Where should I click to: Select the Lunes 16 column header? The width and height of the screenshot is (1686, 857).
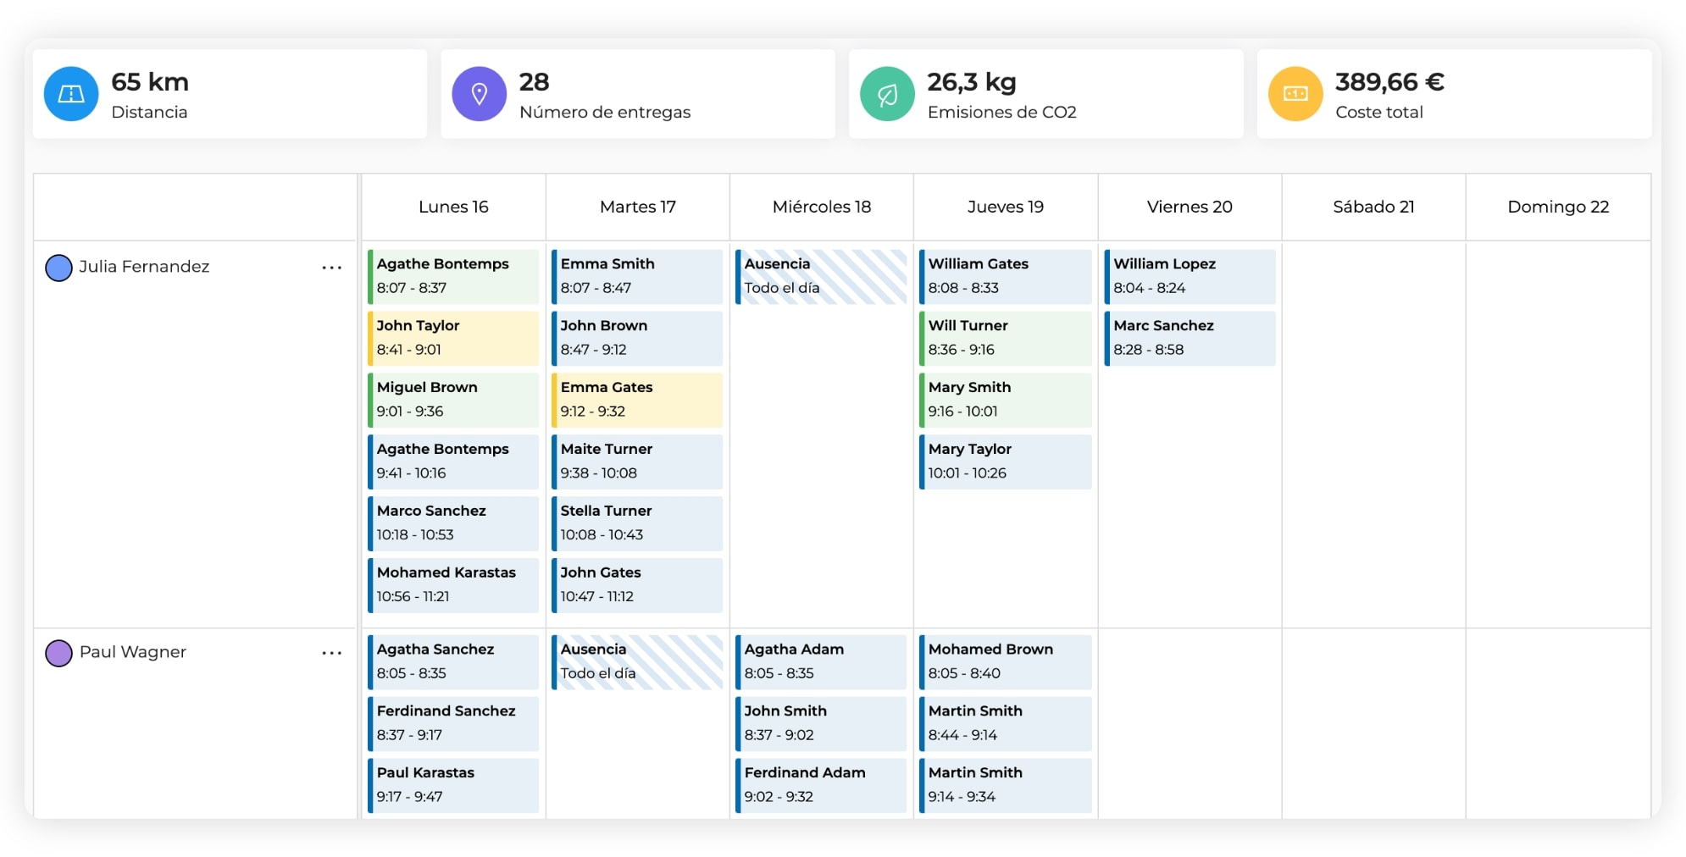453,207
